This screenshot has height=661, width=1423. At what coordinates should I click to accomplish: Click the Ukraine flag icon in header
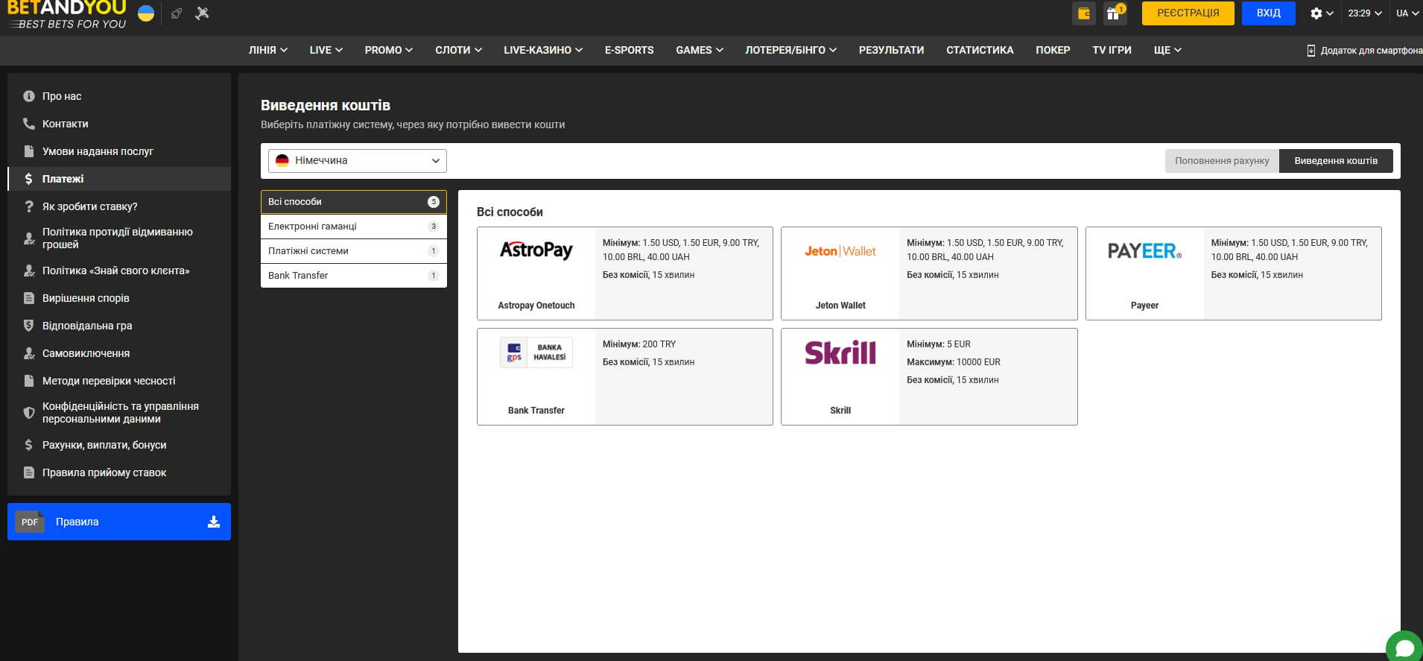(x=146, y=13)
